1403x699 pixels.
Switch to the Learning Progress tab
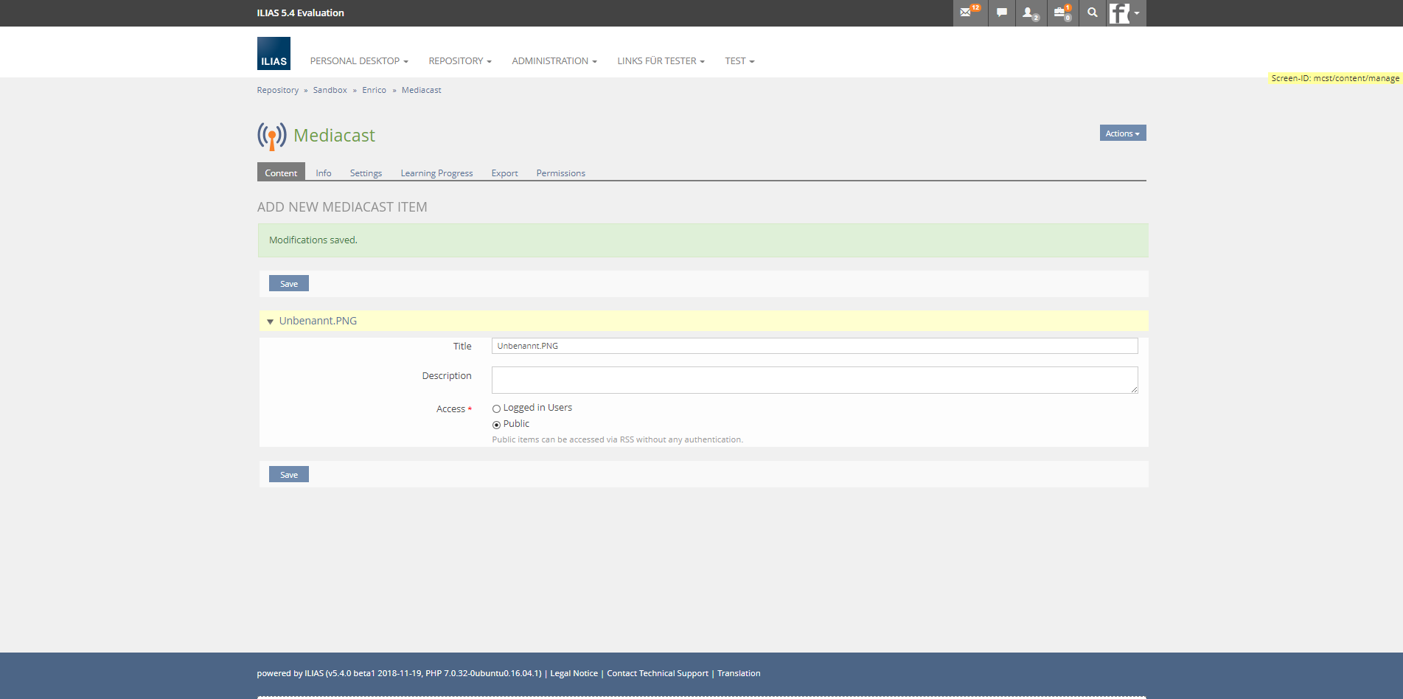[x=436, y=173]
